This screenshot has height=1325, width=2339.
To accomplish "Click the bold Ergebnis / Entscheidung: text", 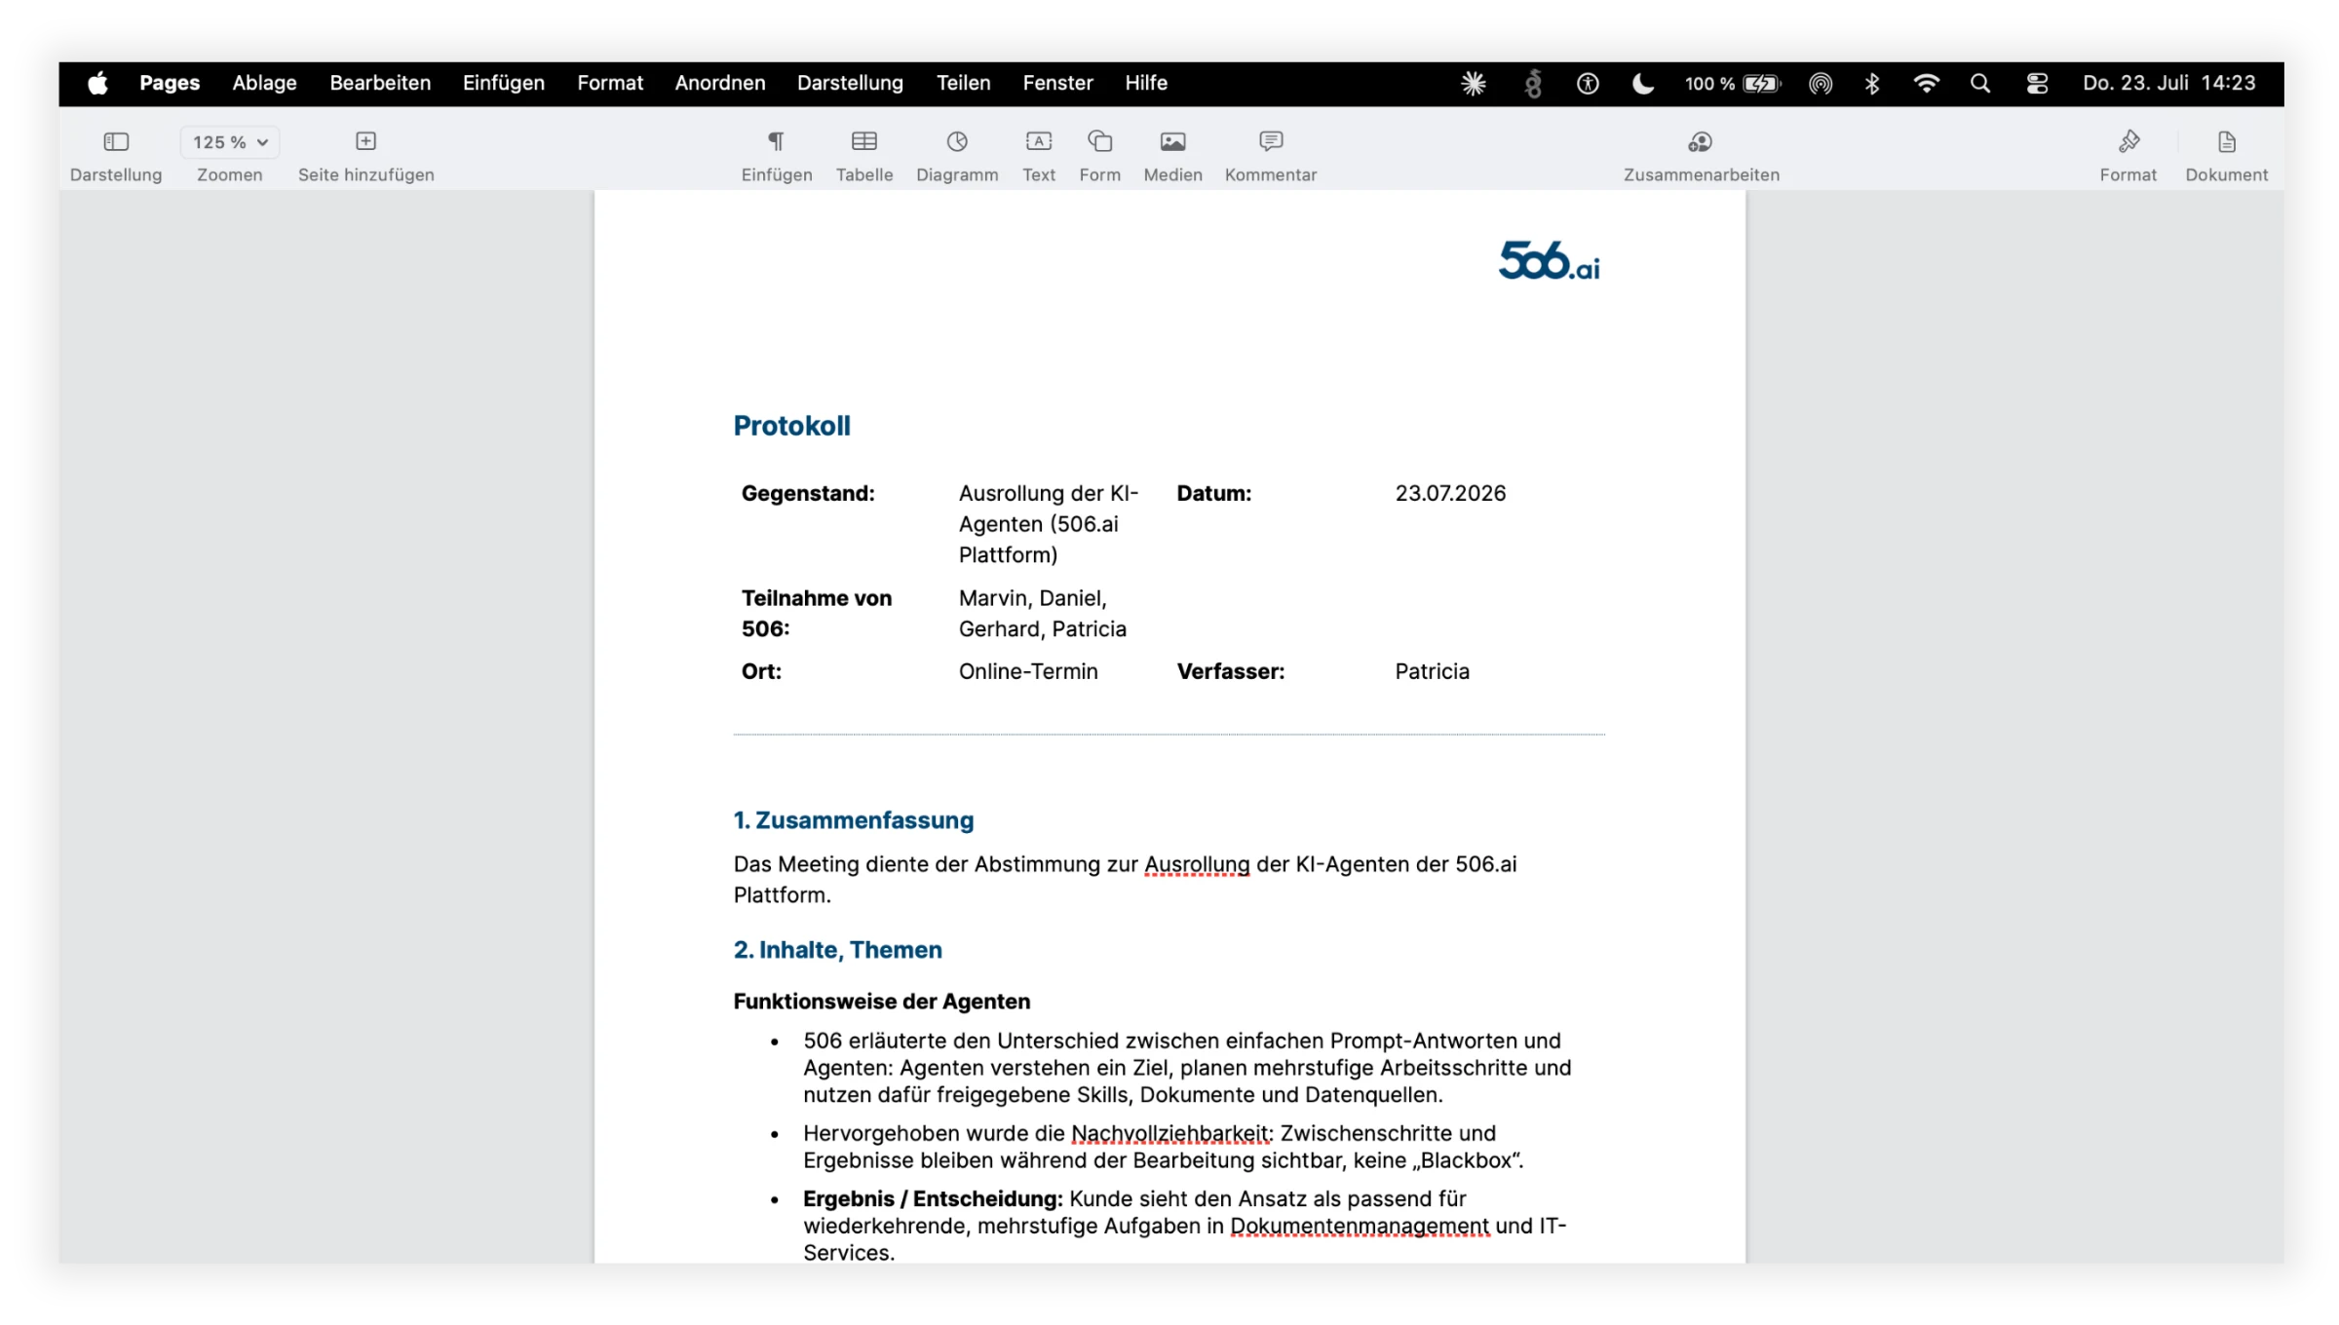I will tap(933, 1198).
